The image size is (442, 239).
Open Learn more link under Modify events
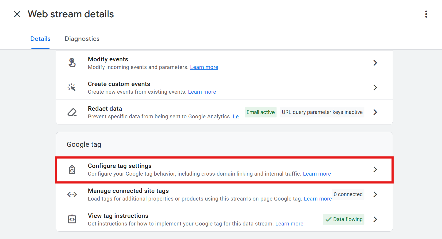(204, 67)
